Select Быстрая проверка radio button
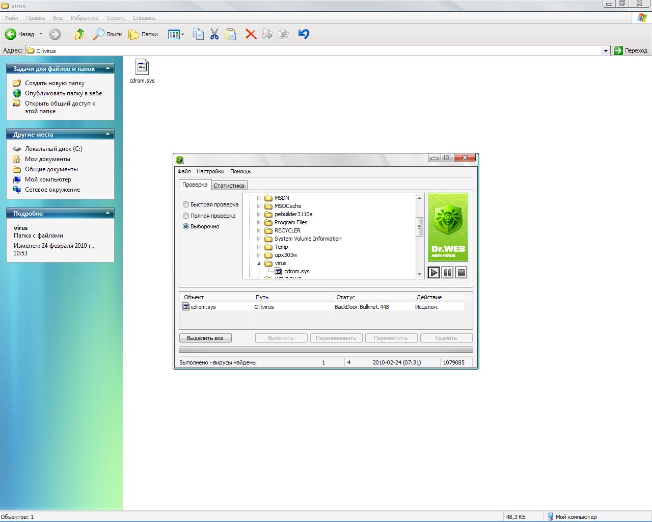652x522 pixels. [x=186, y=204]
